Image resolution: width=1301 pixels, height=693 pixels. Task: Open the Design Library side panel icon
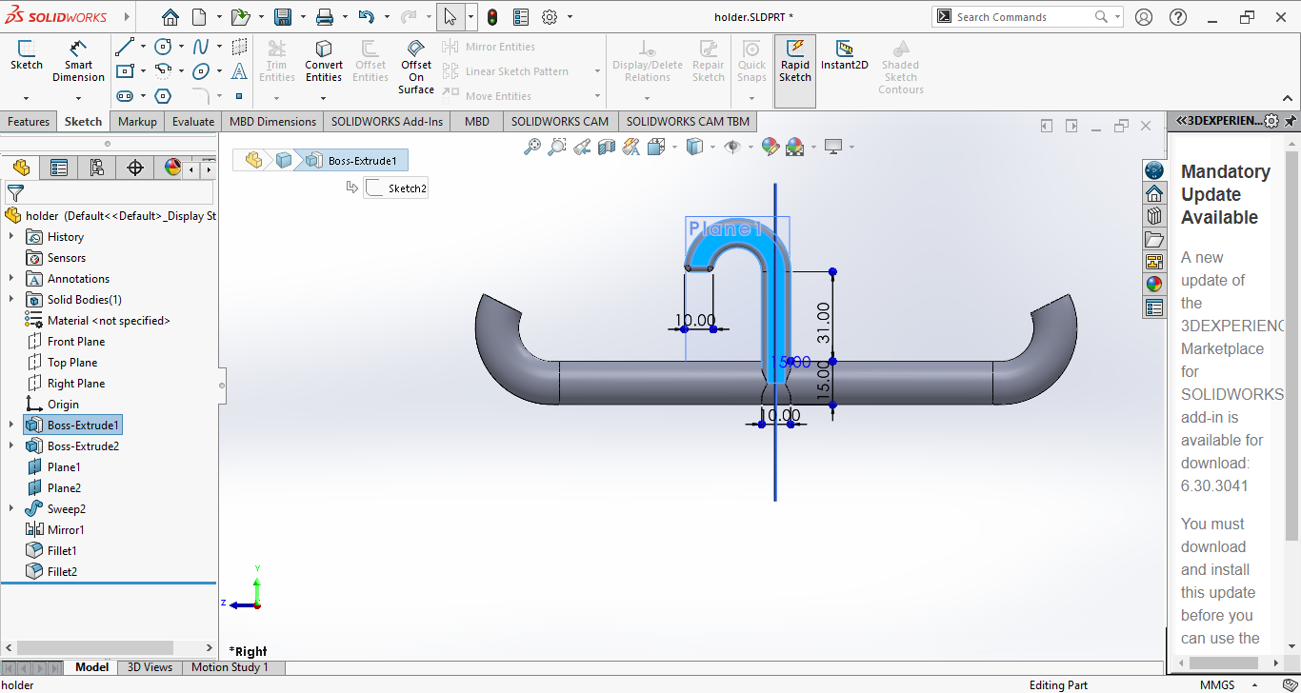tap(1154, 216)
